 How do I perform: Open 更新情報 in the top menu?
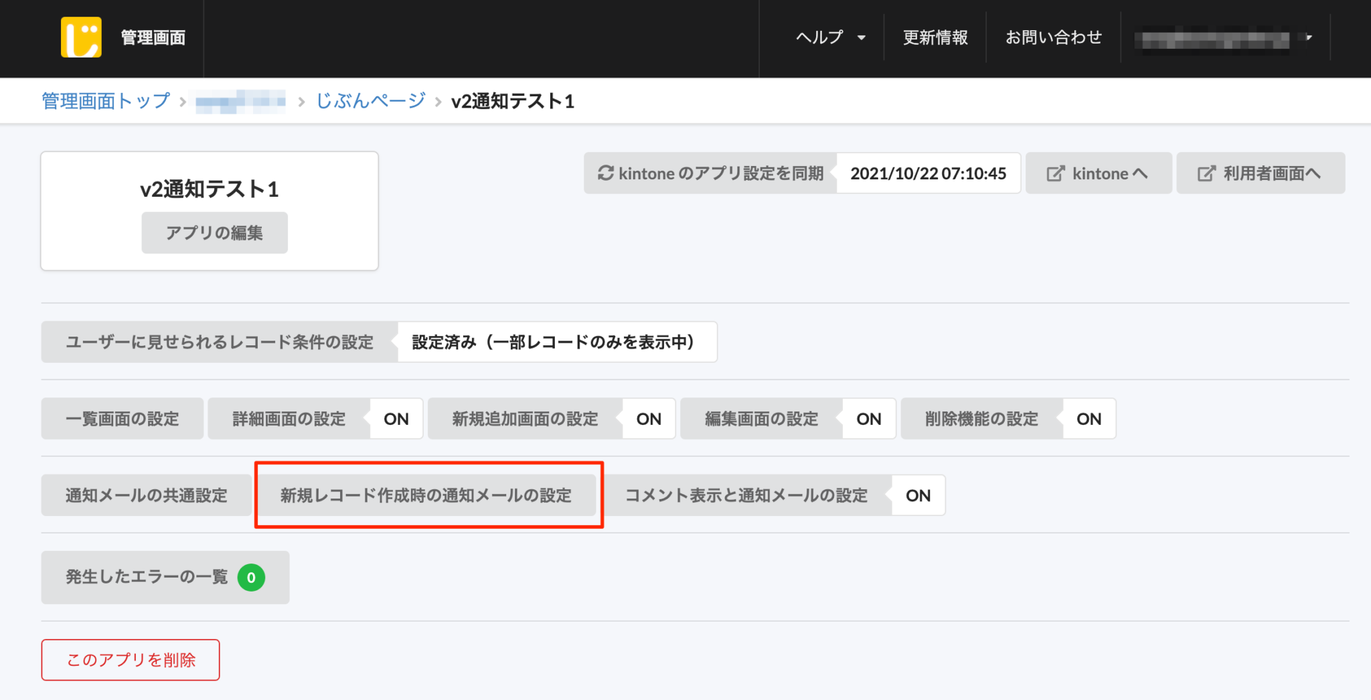(935, 37)
